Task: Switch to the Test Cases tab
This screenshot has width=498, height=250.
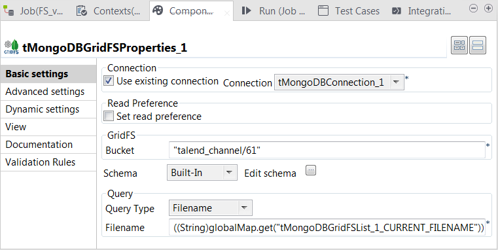Action: (349, 11)
